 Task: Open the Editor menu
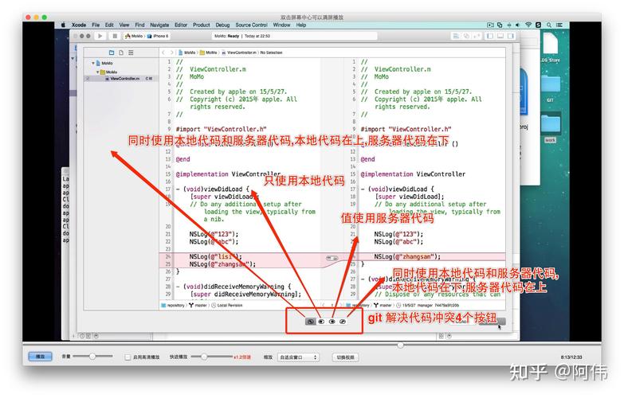(x=181, y=25)
